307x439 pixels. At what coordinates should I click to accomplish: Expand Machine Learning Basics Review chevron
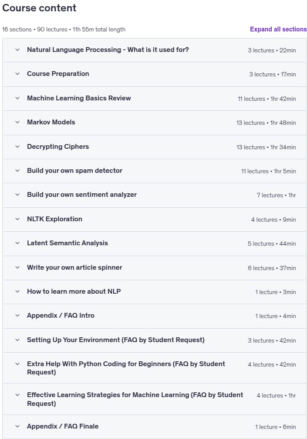coord(17,98)
